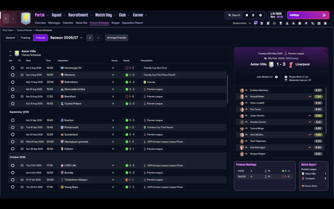
Task: Click the Continue button
Action: point(308,15)
